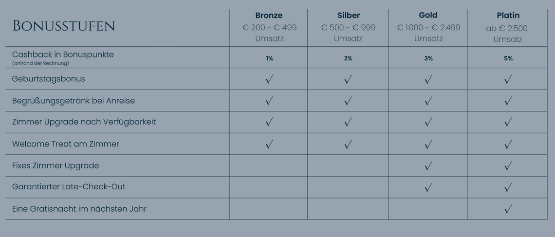The image size is (555, 237).
Task: Click the Bonusstufen heading
Action: pyautogui.click(x=64, y=26)
